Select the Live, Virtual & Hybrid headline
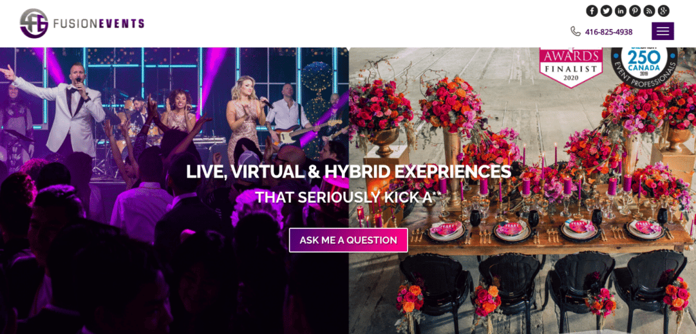Image resolution: width=696 pixels, height=334 pixels. pos(349,171)
